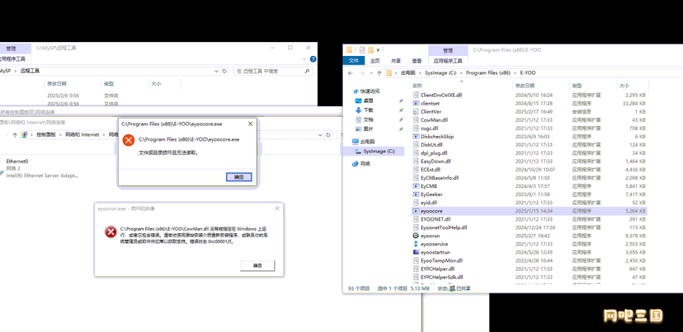Go back in E-YOO explorer window
Screen dimensions: 683x332
click(x=350, y=73)
